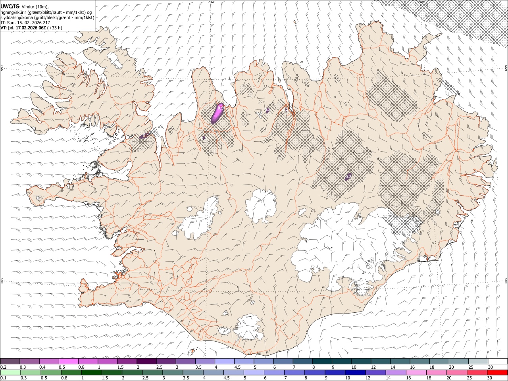Pick the light grey 25 snow-scale swatch
Image resolution: width=508 pixels, height=381 pixels.
[478, 361]
